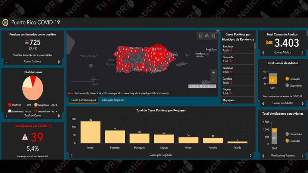Image resolution: width=308 pixels, height=173 pixels.
Task: Switch to Casos por Municipios tab
Action: [x=84, y=100]
